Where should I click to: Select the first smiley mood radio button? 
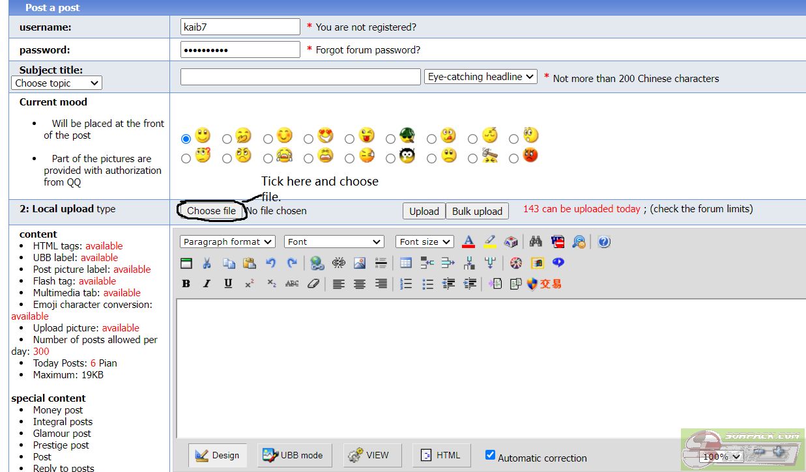point(186,139)
